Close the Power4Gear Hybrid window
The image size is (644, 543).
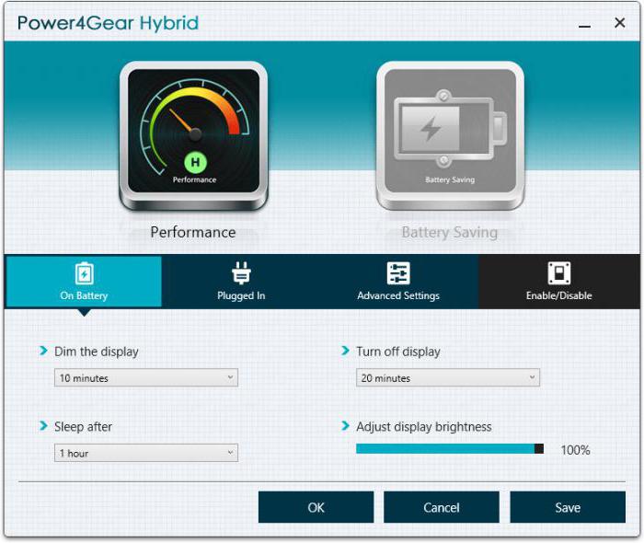point(620,23)
